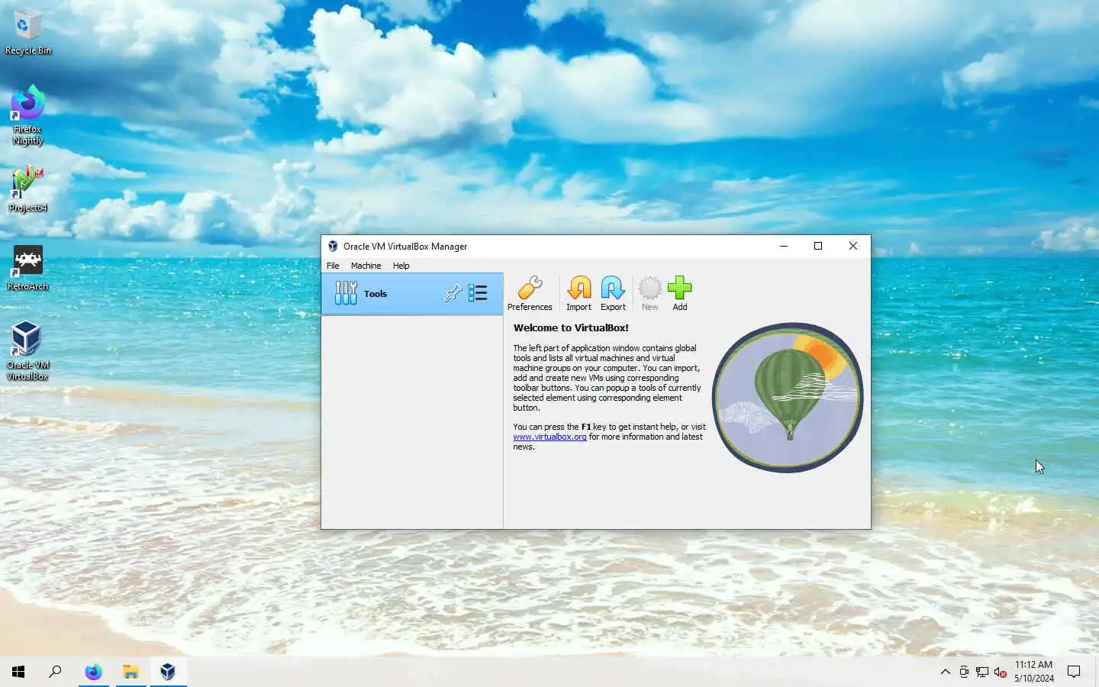Click the VirtualBox taskbar icon
The image size is (1099, 687).
(168, 672)
